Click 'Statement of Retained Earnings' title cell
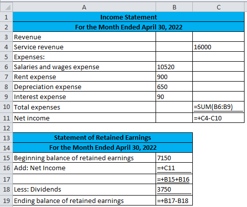Image resolution: width=247 pixels, height=207 pixels. pyautogui.click(x=102, y=138)
